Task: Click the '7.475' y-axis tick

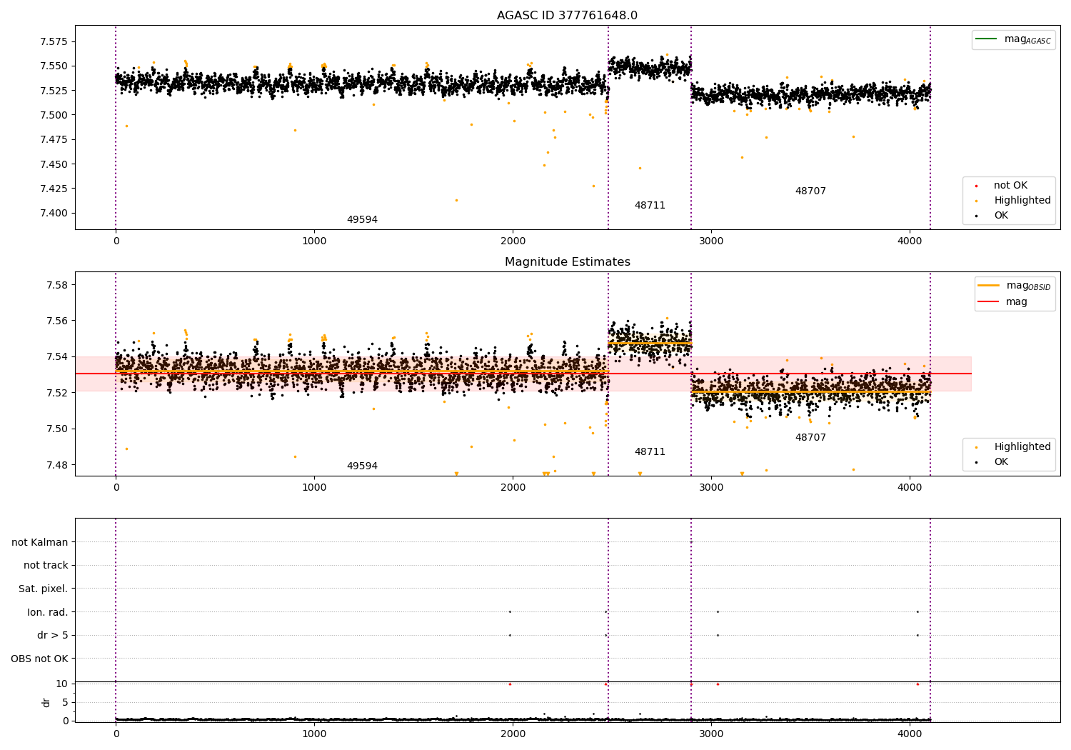Action: tap(54, 139)
